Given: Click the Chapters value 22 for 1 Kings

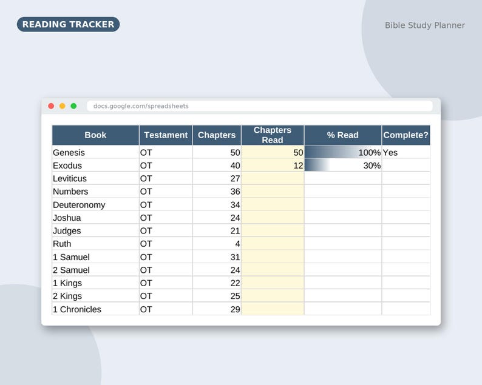Looking at the screenshot, I should pyautogui.click(x=217, y=283).
